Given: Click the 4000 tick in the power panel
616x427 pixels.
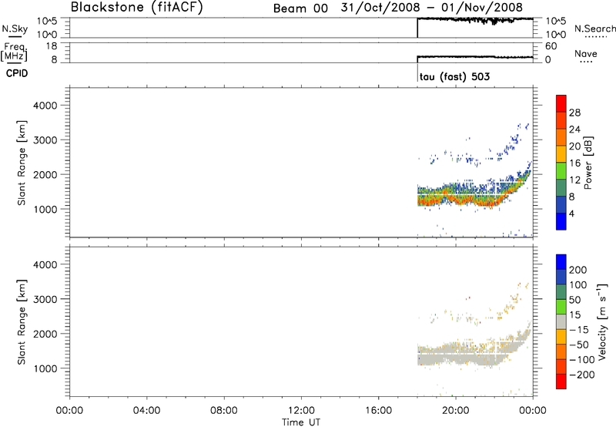Looking at the screenshot, I should click(45, 106).
